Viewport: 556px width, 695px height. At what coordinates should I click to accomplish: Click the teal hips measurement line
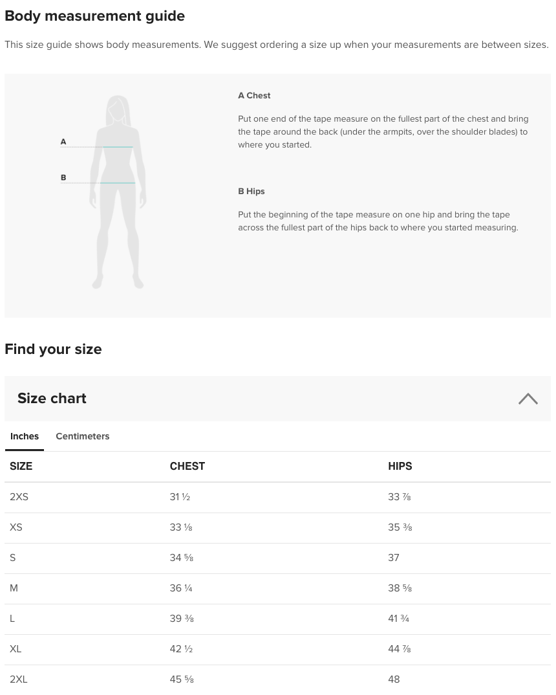click(x=118, y=183)
